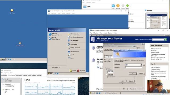Open Tools in VirtualBox Manager
This screenshot has height=95, width=170.
pyautogui.click(x=87, y=6)
